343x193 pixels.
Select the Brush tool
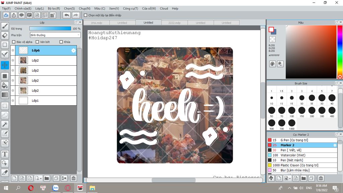click(x=5, y=26)
